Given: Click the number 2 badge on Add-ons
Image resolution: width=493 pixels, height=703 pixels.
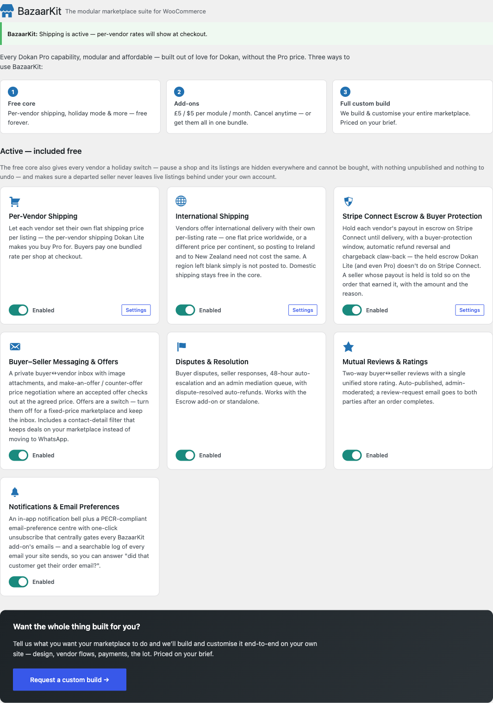Looking at the screenshot, I should [x=179, y=92].
